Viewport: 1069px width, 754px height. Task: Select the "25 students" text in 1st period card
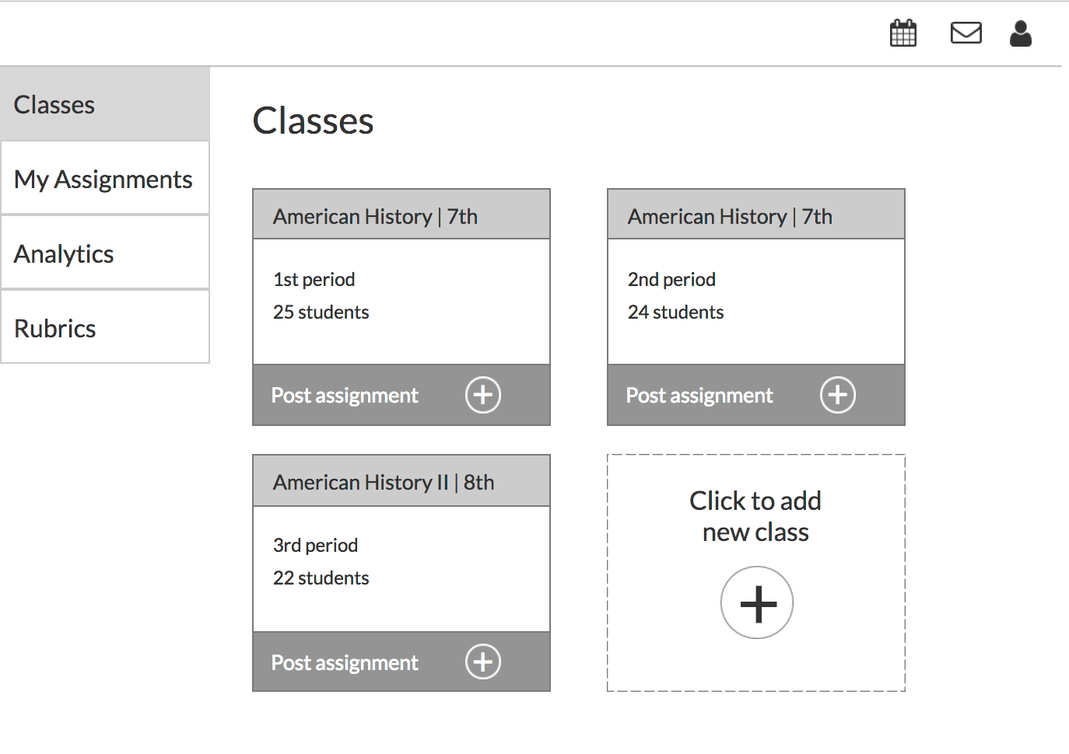(x=321, y=312)
